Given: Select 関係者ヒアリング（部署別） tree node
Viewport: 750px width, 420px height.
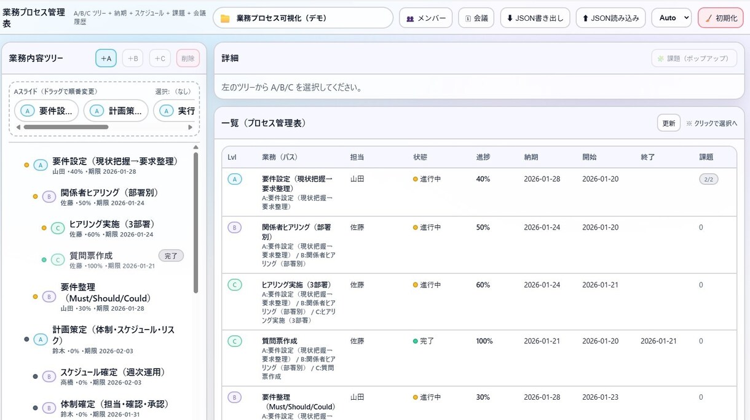Looking at the screenshot, I should tap(109, 192).
